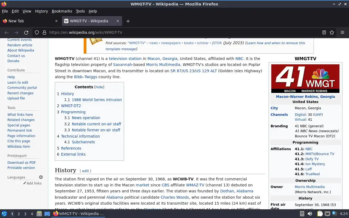Edit the History section
Image resolution: width=349 pixels, height=218 pixels.
(86, 171)
